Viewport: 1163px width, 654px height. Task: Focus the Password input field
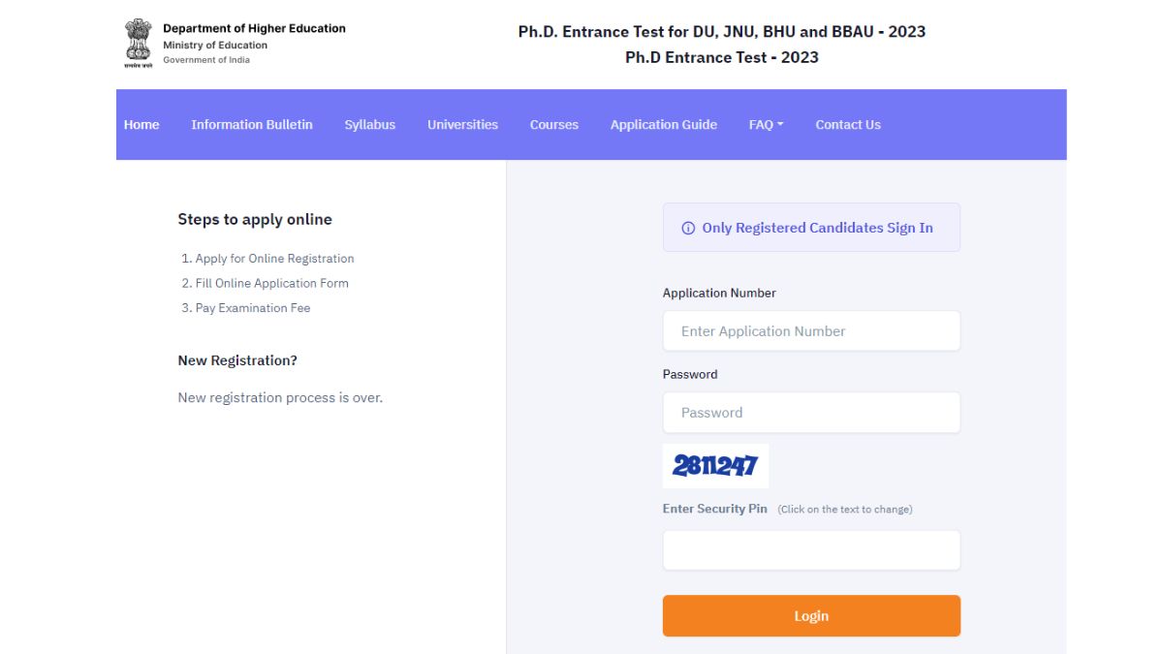tap(811, 413)
